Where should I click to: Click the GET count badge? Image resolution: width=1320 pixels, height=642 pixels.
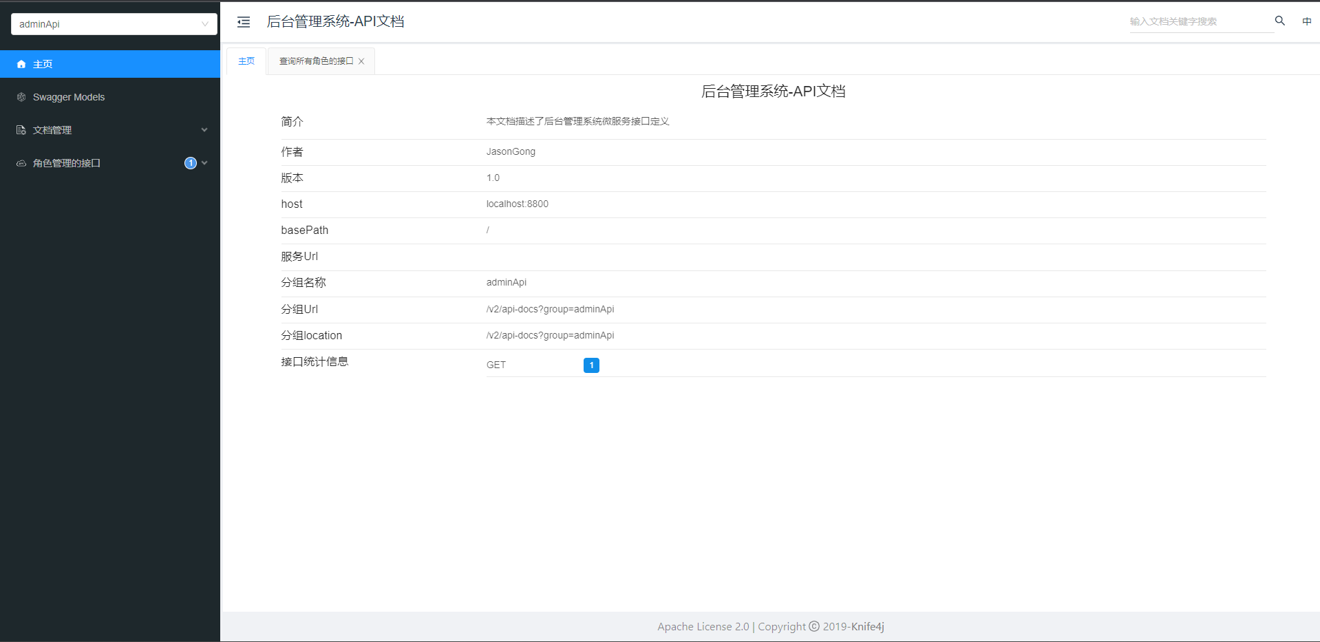click(x=591, y=365)
